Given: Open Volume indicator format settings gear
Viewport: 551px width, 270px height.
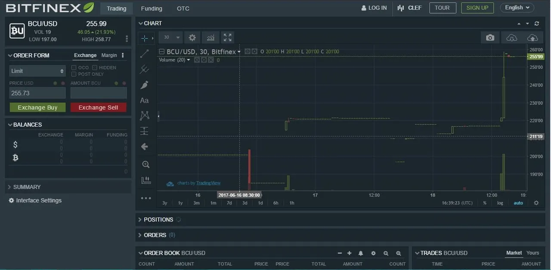Looking at the screenshot, I should pyautogui.click(x=204, y=60).
